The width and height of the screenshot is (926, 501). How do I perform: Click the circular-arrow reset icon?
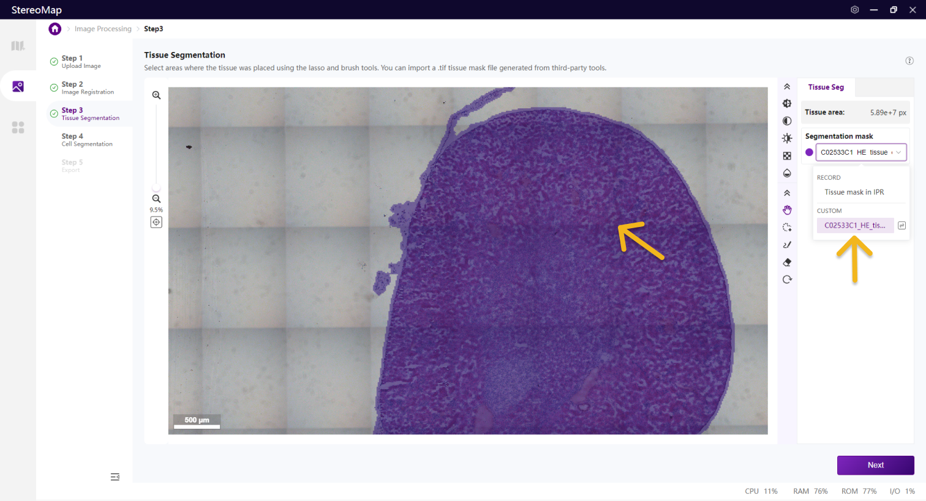pos(787,280)
